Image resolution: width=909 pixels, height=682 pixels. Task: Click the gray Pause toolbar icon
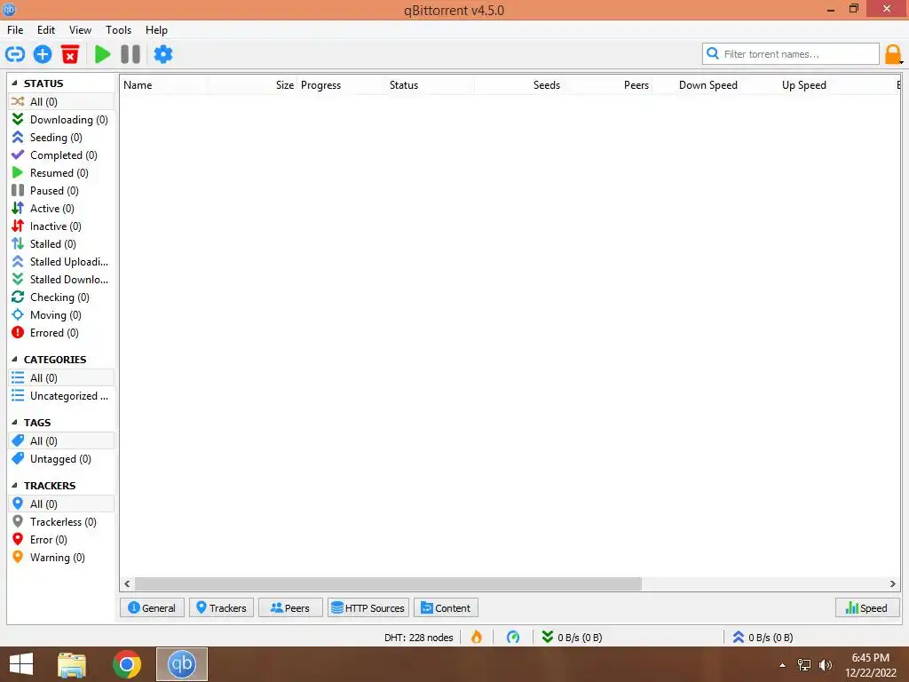point(130,54)
